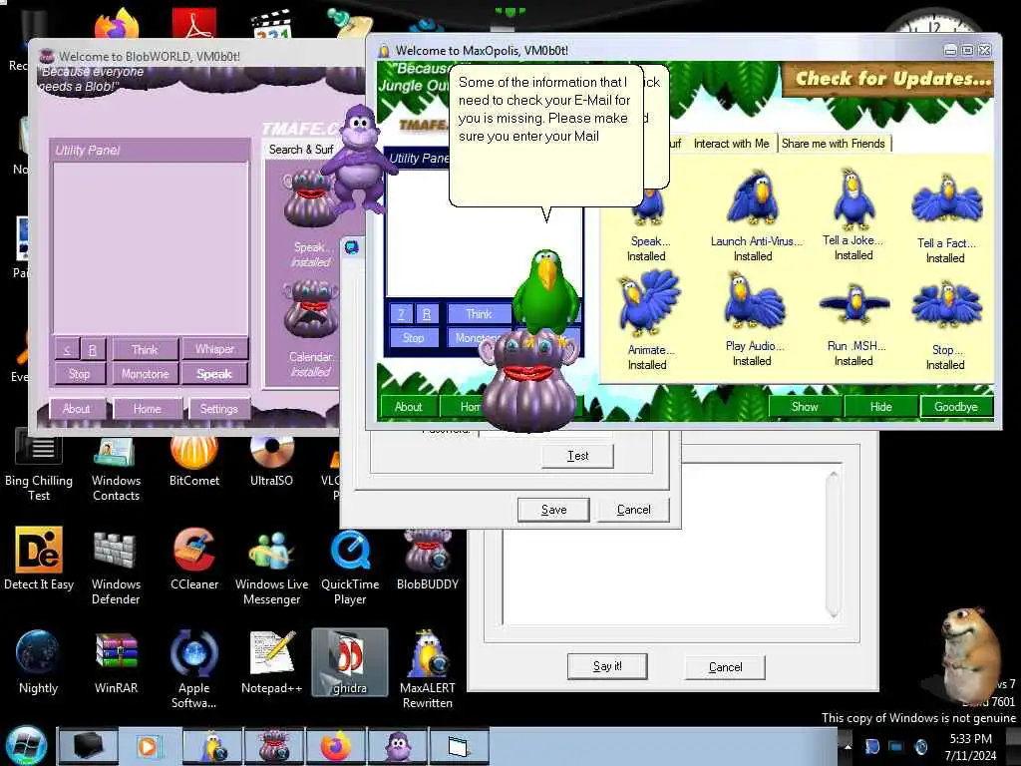The width and height of the screenshot is (1021, 766).
Task: Open Notepad++ desktop icon
Action: tap(271, 662)
